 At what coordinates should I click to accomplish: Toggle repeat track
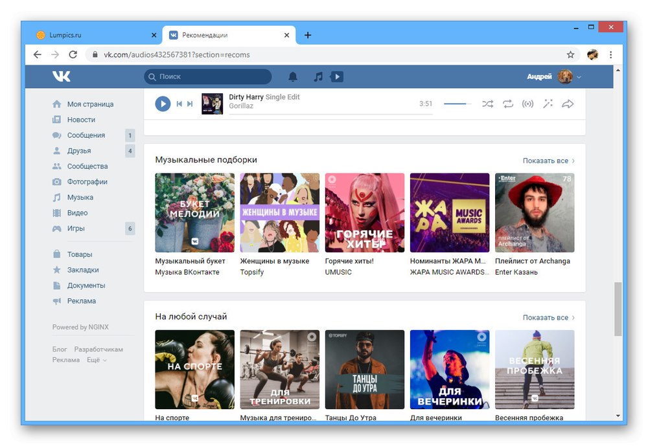[x=508, y=104]
